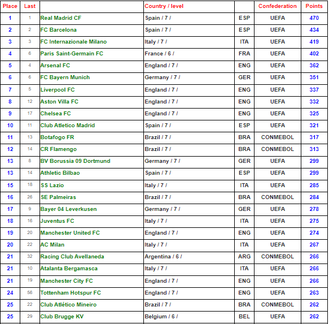The width and height of the screenshot is (329, 324).
Task: Select Club Atlético Mineiro link
Action: [x=68, y=305]
